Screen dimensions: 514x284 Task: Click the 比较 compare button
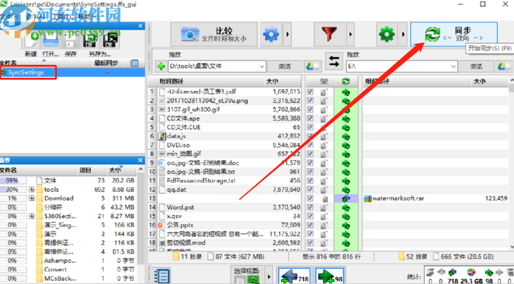click(x=214, y=34)
